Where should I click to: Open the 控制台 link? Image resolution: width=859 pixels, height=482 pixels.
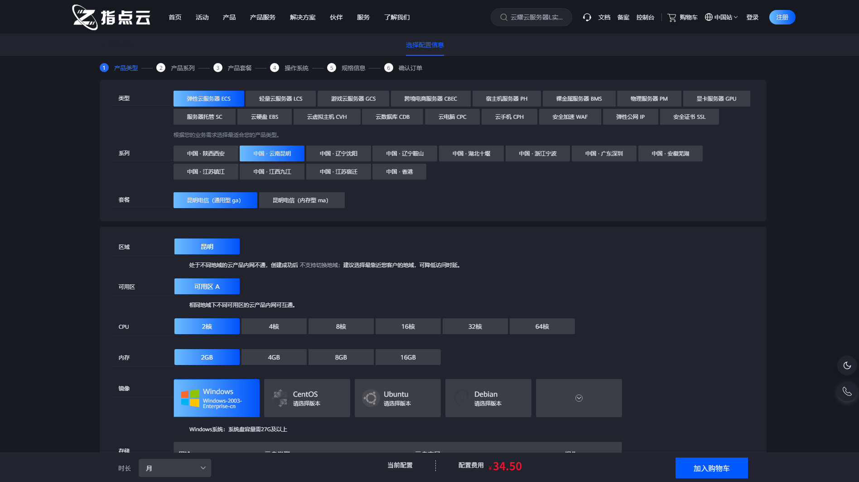[x=645, y=17]
